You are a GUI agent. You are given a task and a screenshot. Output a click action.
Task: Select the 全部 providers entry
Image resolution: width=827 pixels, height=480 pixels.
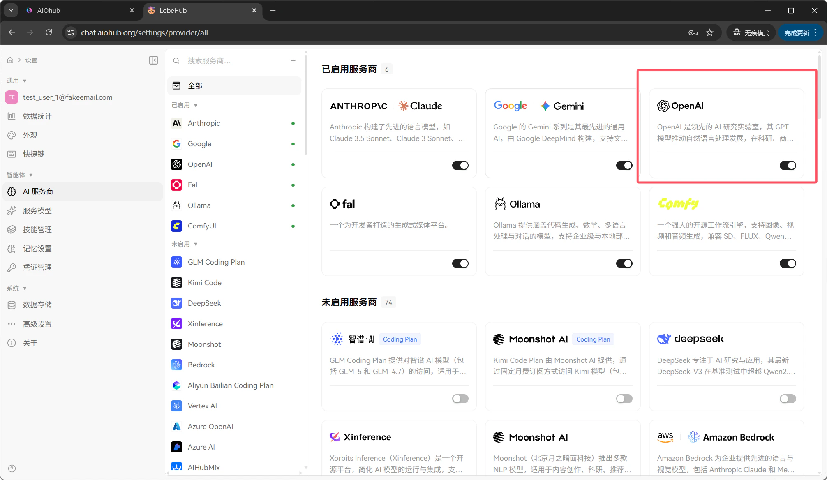pyautogui.click(x=234, y=85)
